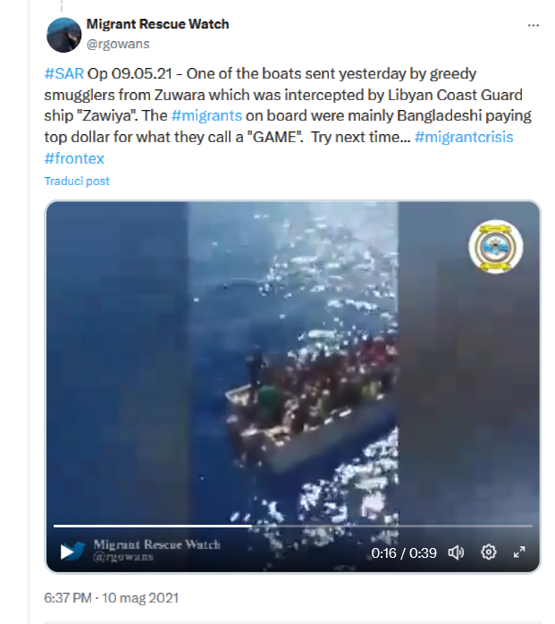Mute the video using the speaker icon
Image resolution: width=555 pixels, height=624 pixels.
[456, 552]
